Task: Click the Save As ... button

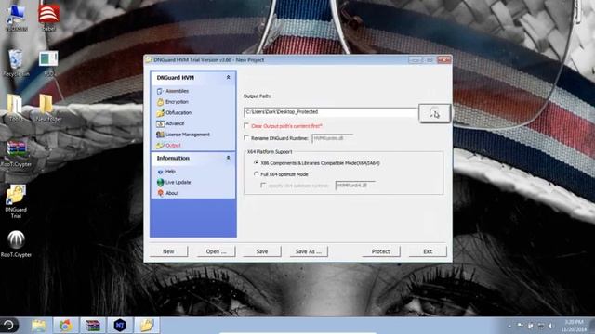Action: point(309,251)
